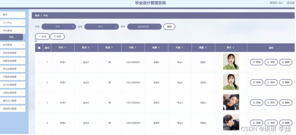Image resolution: width=296 pixels, height=135 pixels.
Task: Check the checkbox for row 学号1
Action: coord(39,62)
